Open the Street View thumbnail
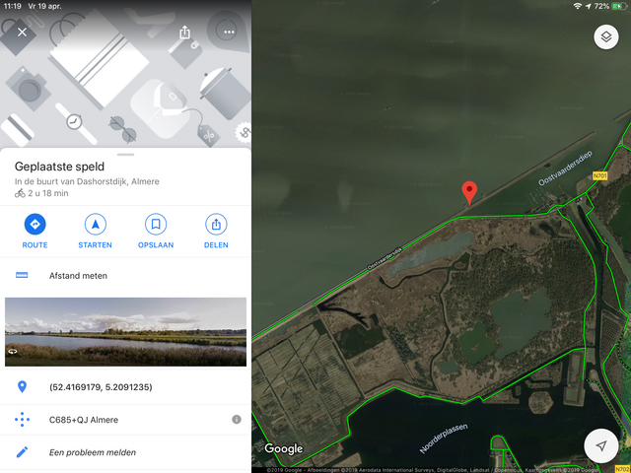Viewport: 631px width, 473px height. pyautogui.click(x=125, y=332)
